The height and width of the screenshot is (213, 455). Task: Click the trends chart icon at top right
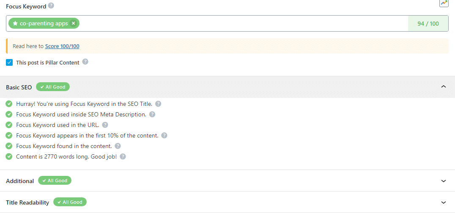tap(444, 3)
